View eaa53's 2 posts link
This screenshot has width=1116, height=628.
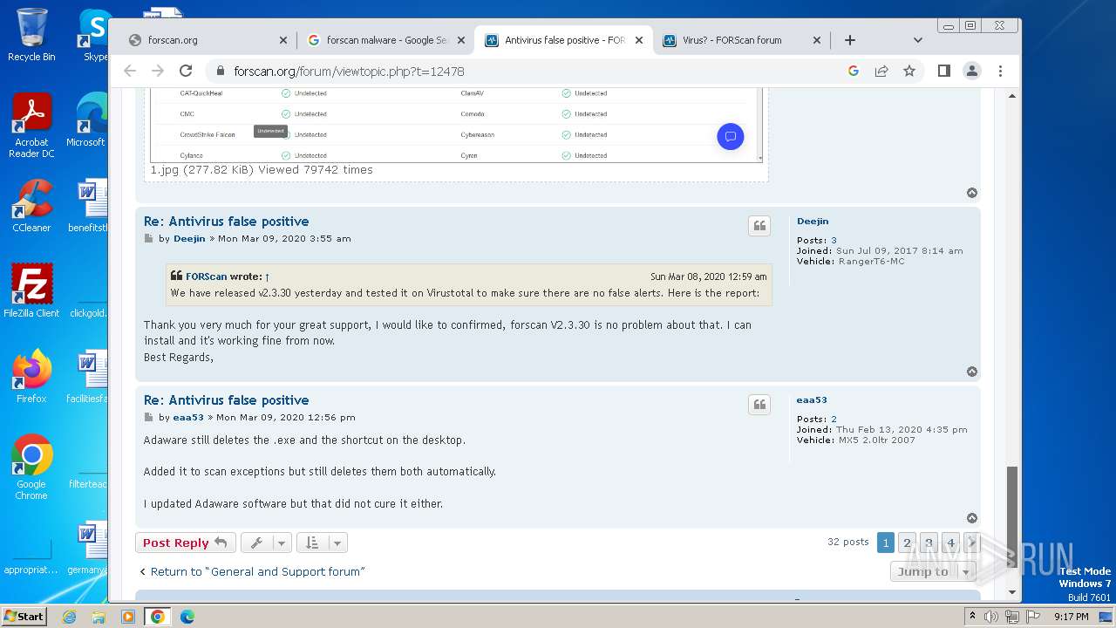click(x=834, y=420)
